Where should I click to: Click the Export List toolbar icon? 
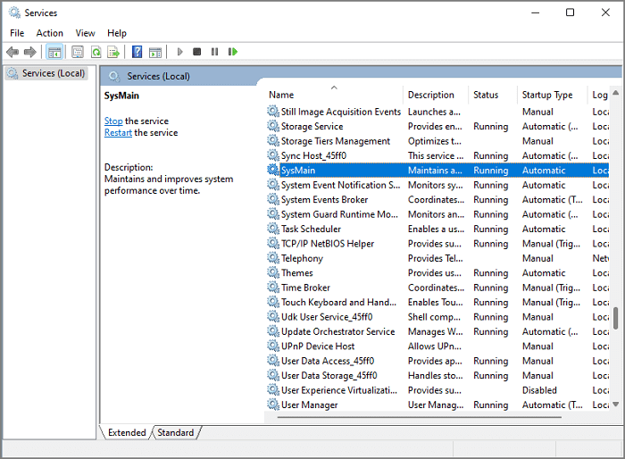pos(113,52)
